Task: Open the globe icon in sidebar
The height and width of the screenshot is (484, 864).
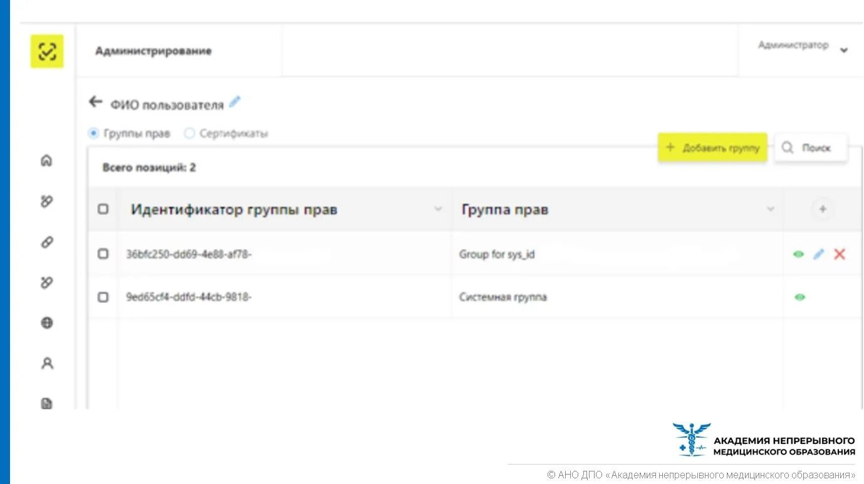Action: (46, 323)
